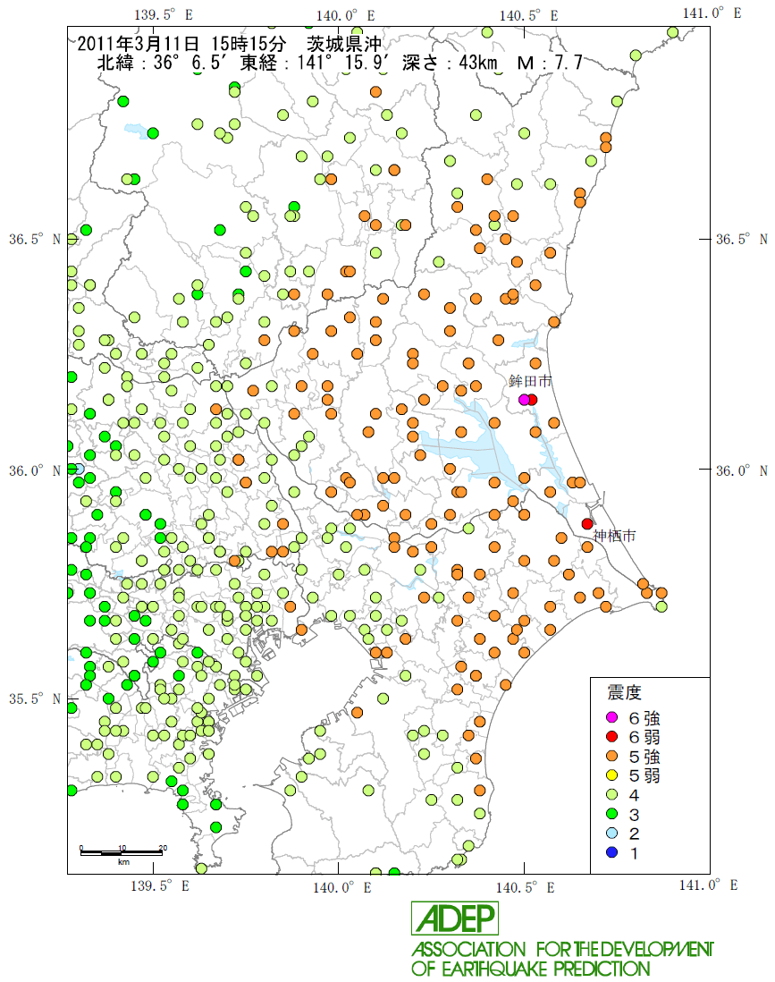Pick the light green 4 legend swatch
775x982 pixels.
(612, 795)
